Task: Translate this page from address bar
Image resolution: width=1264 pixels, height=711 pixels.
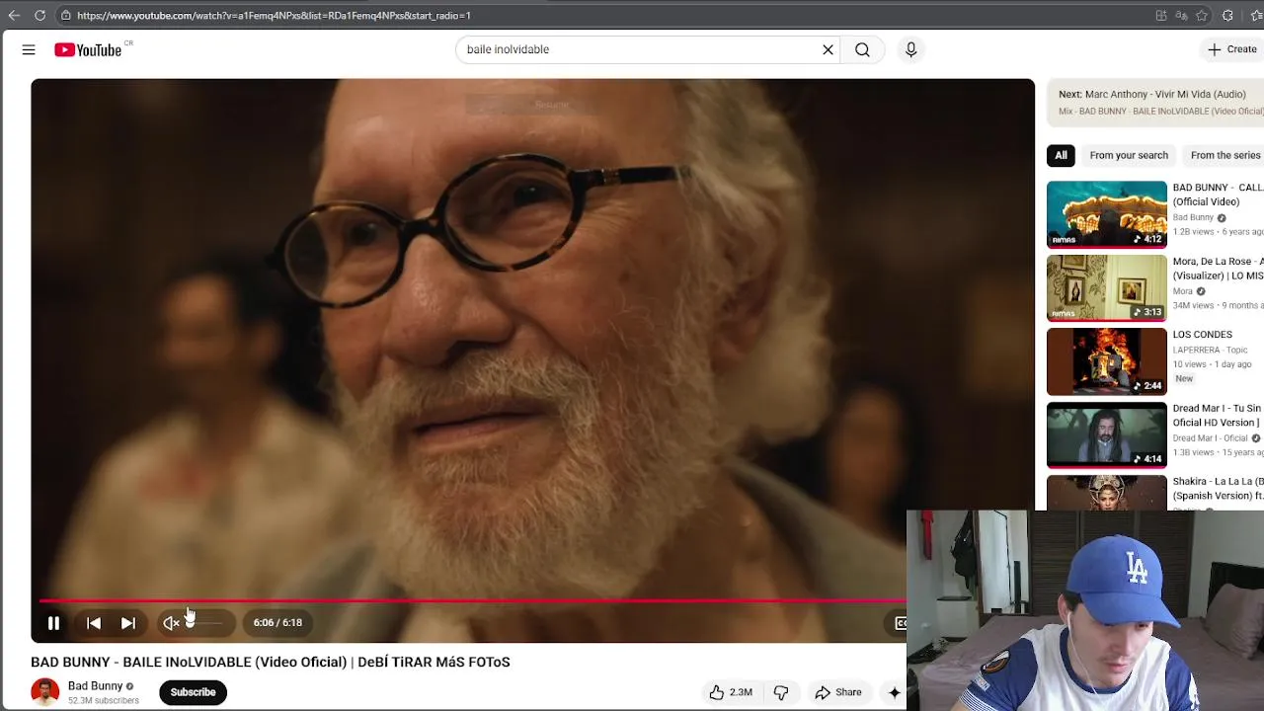Action: [1182, 15]
